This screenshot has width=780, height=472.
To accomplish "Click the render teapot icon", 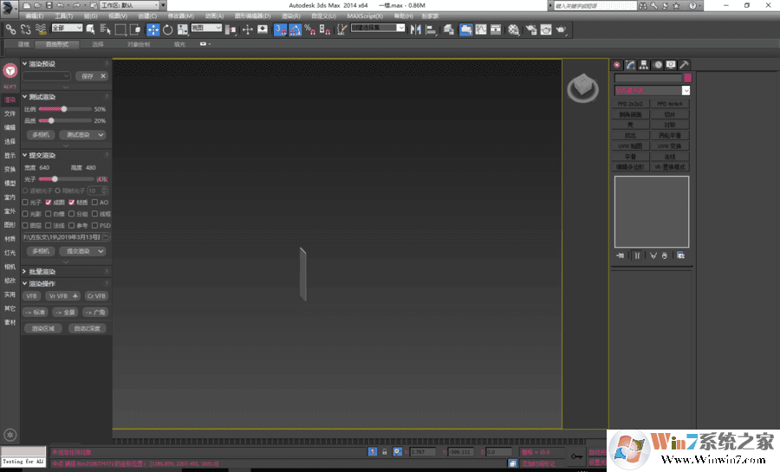I will (561, 29).
